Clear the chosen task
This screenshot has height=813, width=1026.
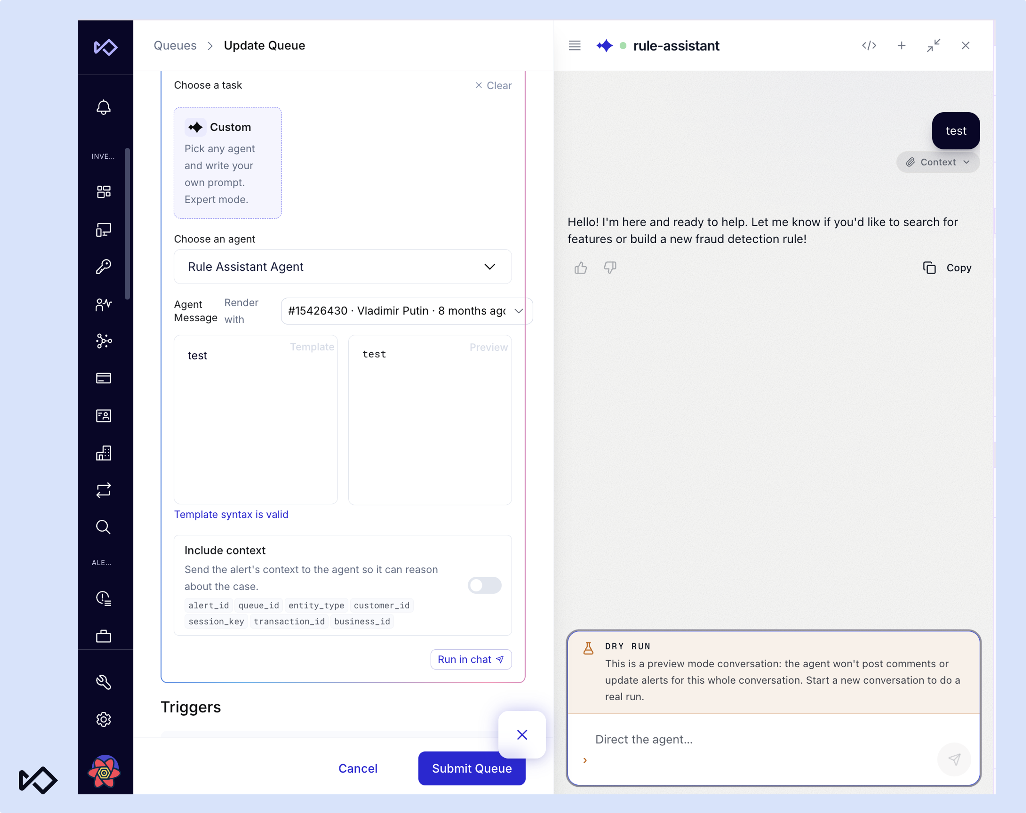tap(493, 85)
